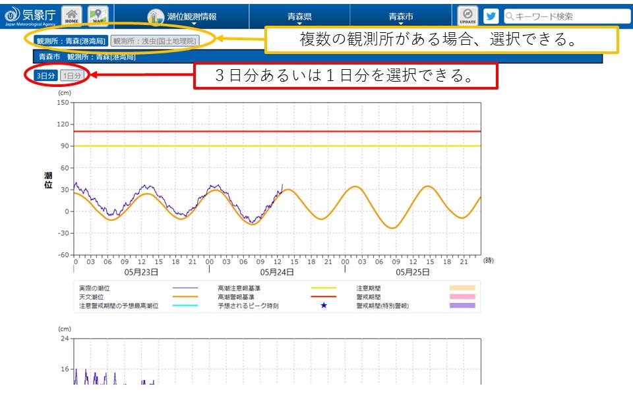The image size is (633, 407).
Task: Click the red 高潮警報基準 line on chart
Action: tap(278, 132)
